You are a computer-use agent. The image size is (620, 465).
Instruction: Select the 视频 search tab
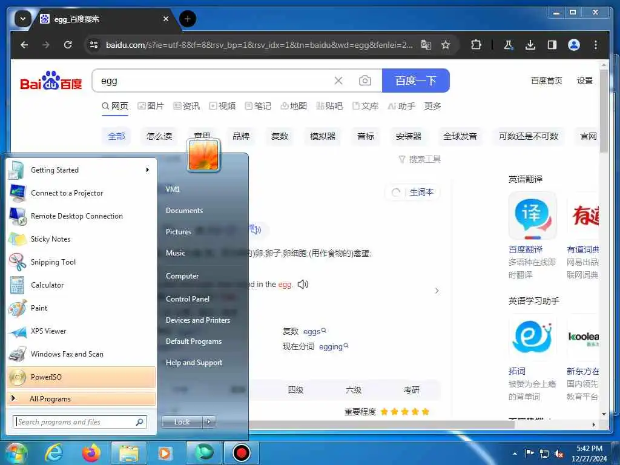[222, 106]
